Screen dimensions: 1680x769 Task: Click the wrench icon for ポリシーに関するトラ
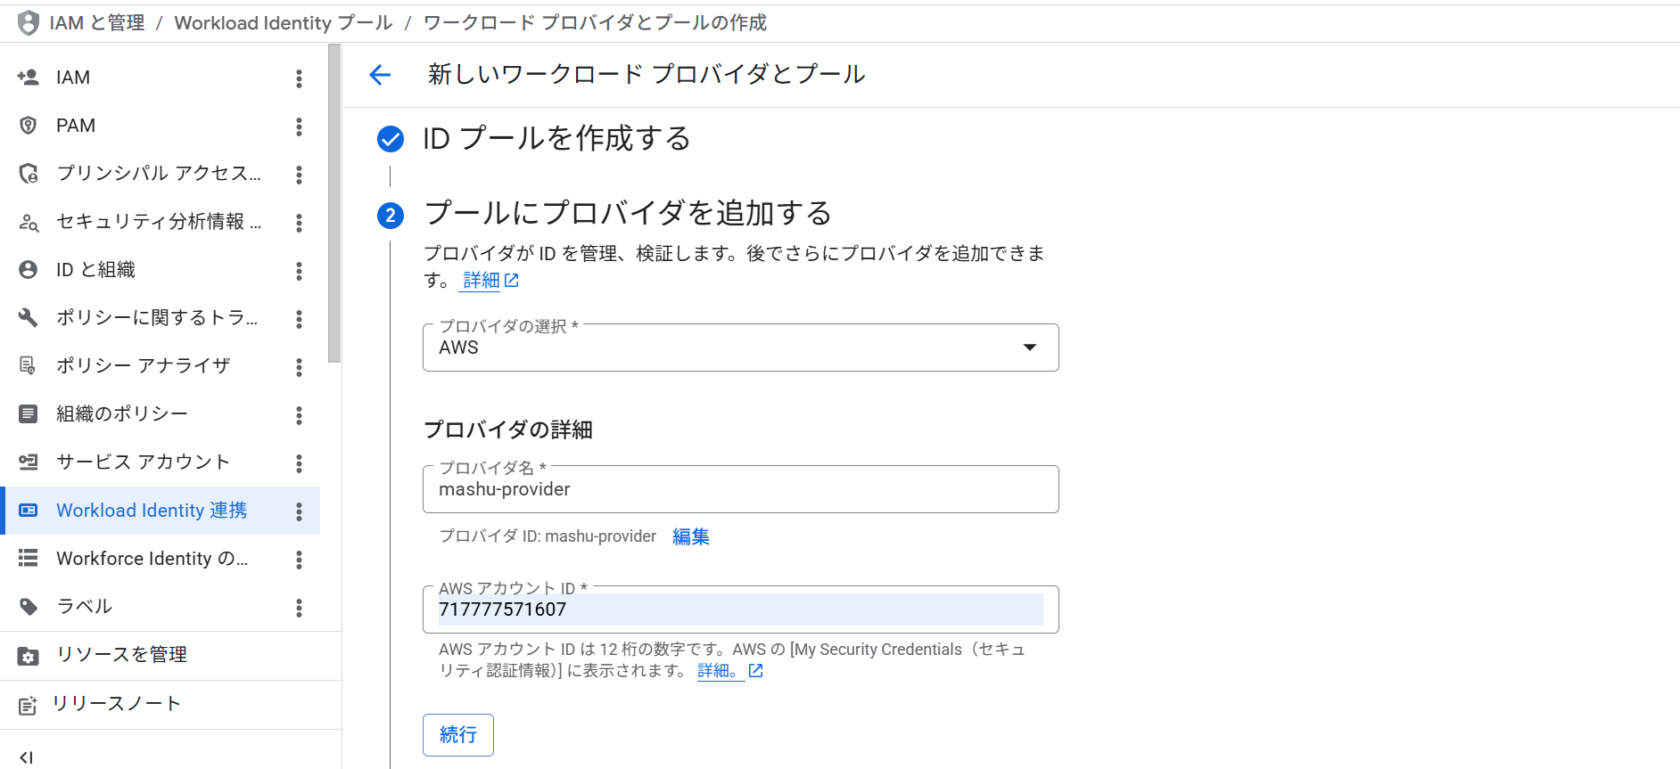pyautogui.click(x=29, y=317)
